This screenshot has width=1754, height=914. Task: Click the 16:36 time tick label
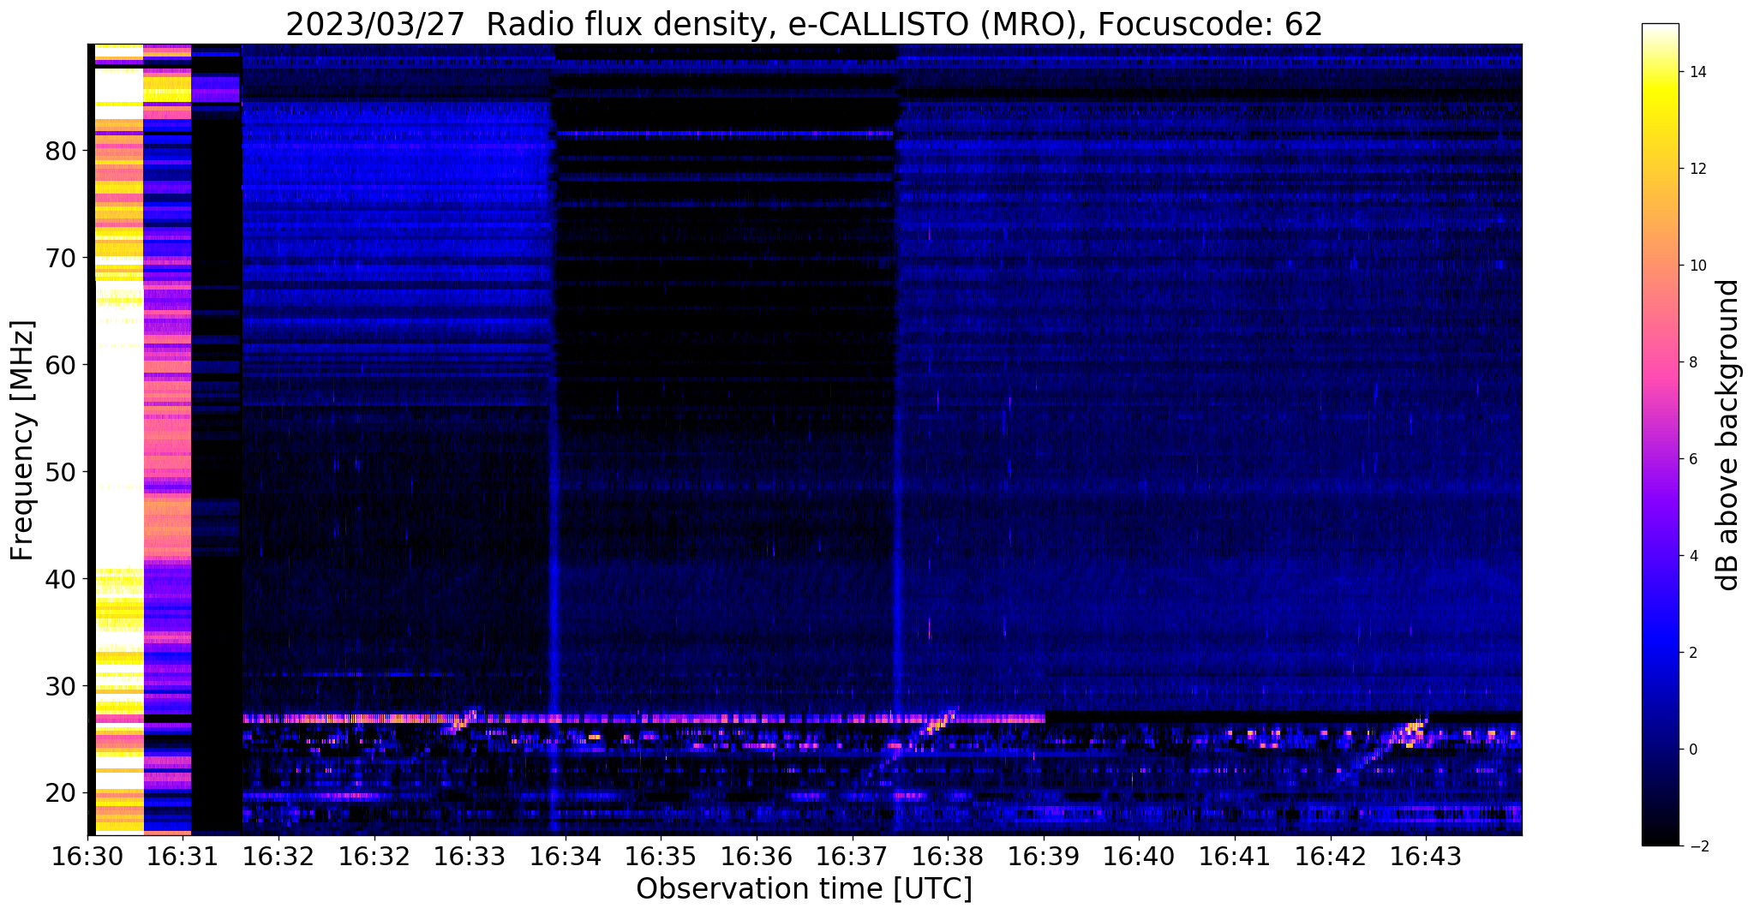pos(756,856)
